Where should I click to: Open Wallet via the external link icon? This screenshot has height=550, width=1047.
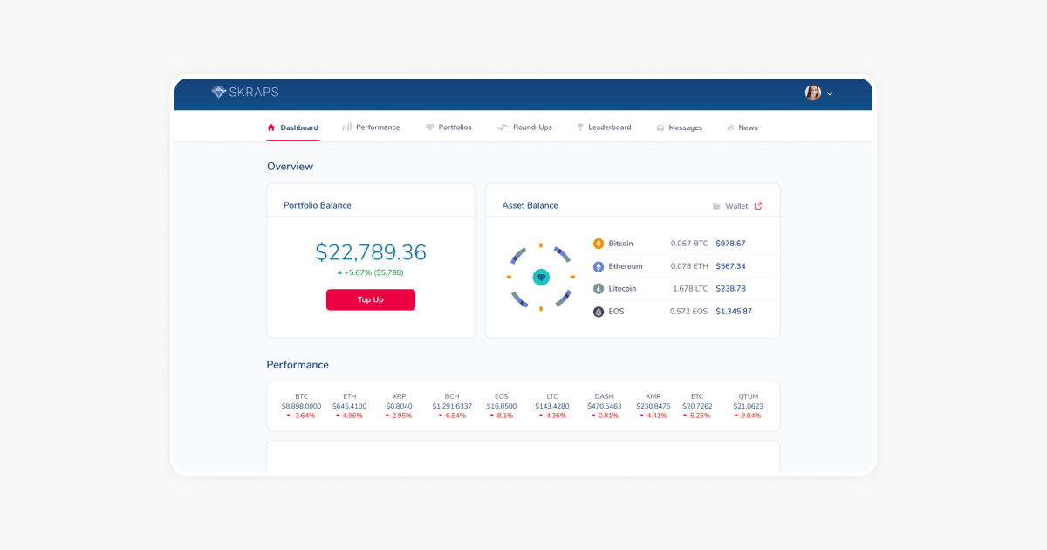click(x=757, y=205)
